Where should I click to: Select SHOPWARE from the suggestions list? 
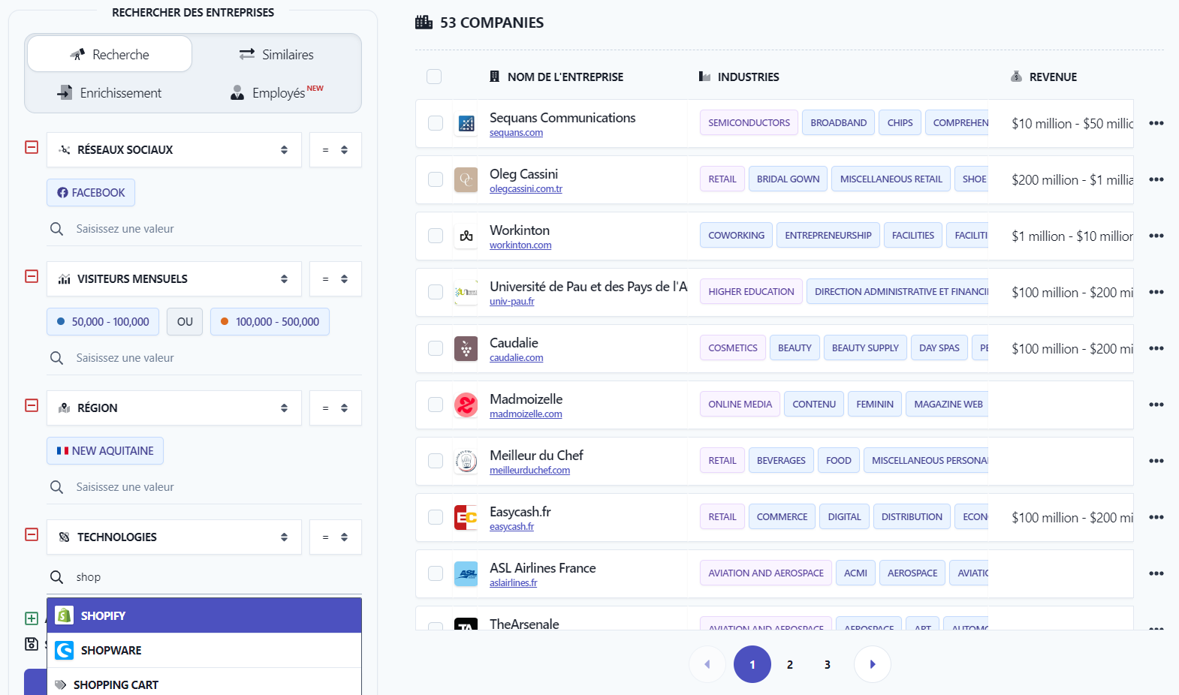[x=204, y=650]
